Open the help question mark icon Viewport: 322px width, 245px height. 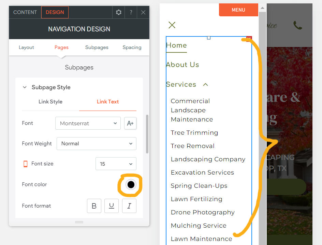[x=131, y=12]
